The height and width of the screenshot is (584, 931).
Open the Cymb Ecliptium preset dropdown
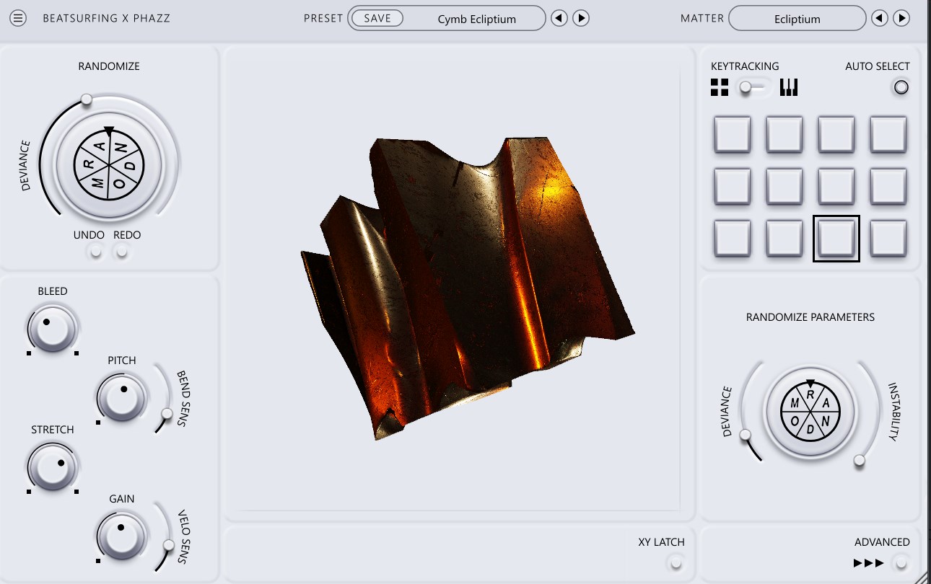pos(476,19)
